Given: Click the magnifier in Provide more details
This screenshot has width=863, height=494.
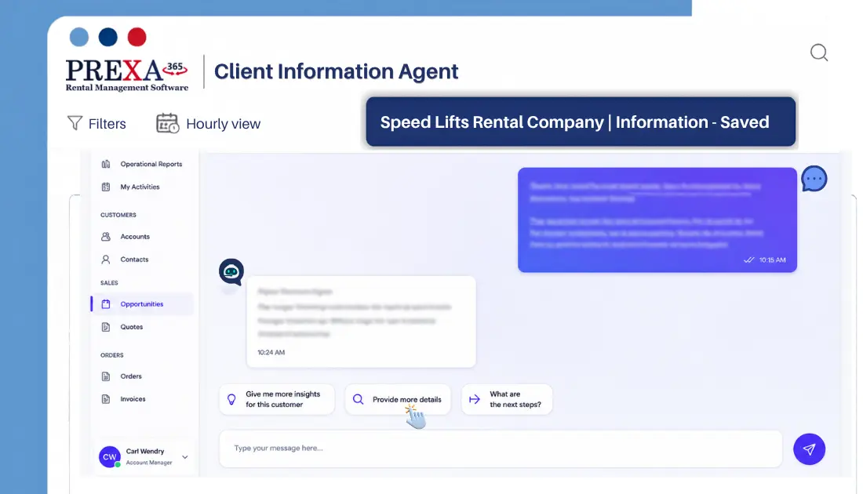Looking at the screenshot, I should click(358, 399).
